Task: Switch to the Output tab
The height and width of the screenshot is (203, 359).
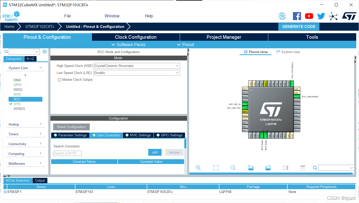Action: tap(40, 180)
